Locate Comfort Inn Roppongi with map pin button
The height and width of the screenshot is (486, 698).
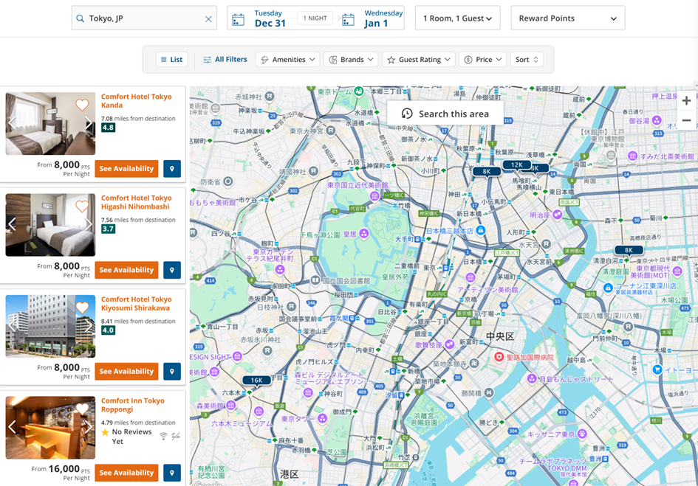(x=172, y=473)
